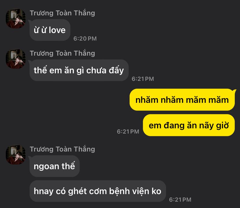
Task: Select the 'thế em ăn gì chưa đấy' bubble
Action: click(x=79, y=70)
